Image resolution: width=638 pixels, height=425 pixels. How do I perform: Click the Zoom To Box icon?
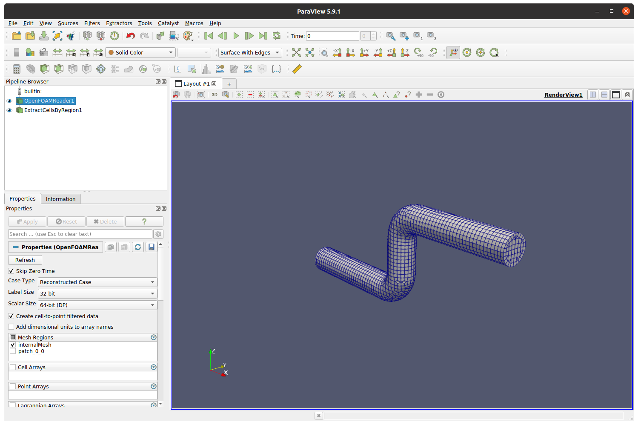[323, 52]
